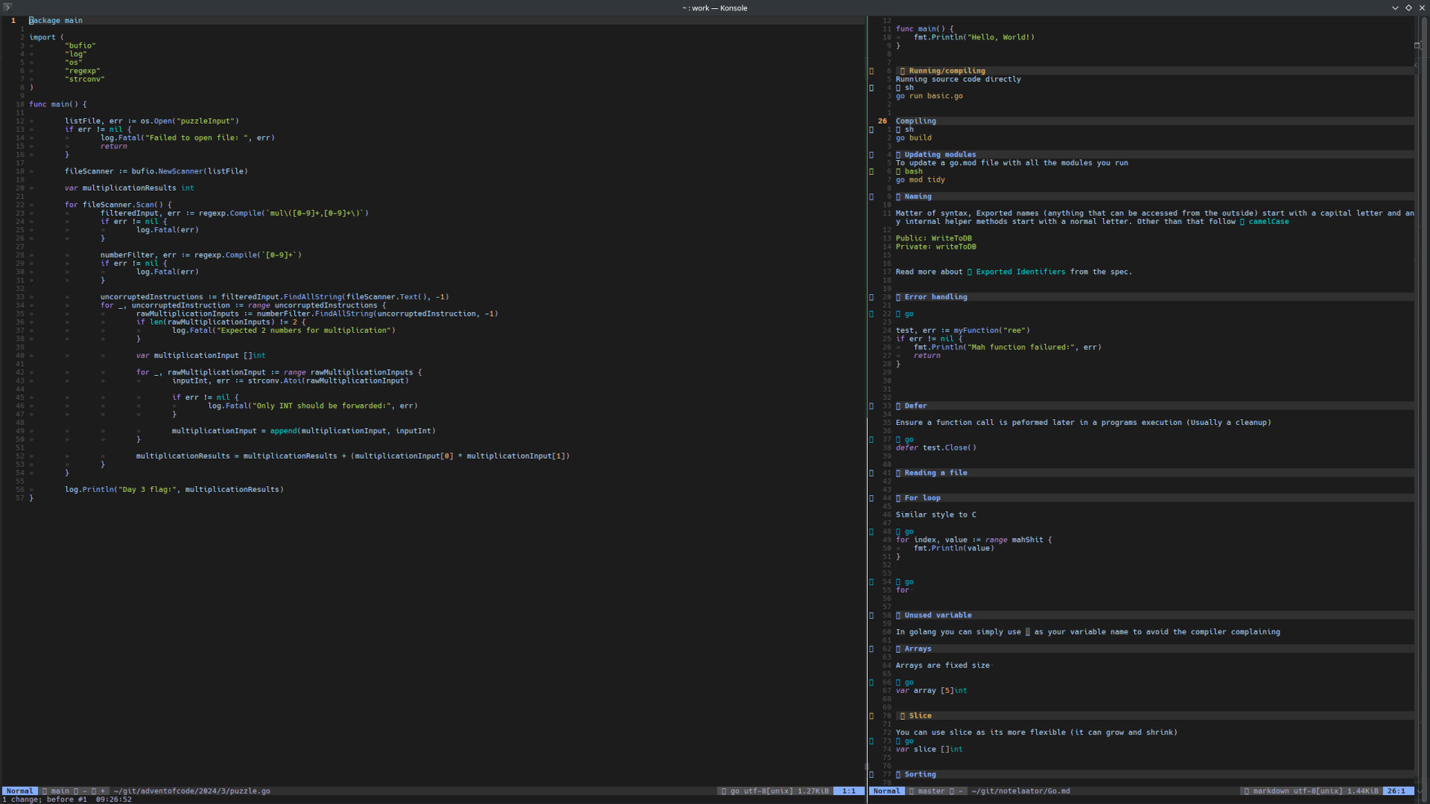Screen dimensions: 1430x804
Task: Click the For loop heading sign marker
Action: pos(871,498)
